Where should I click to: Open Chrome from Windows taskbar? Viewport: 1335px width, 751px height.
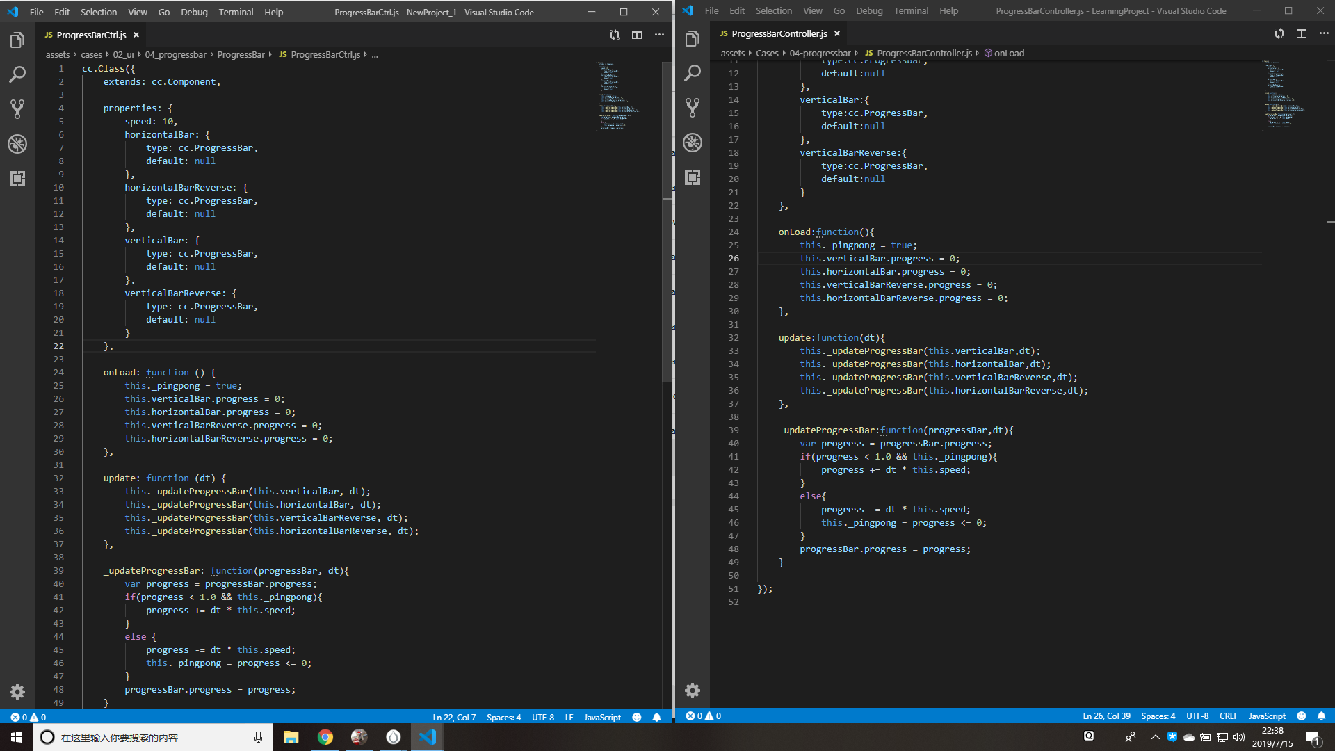pyautogui.click(x=325, y=737)
